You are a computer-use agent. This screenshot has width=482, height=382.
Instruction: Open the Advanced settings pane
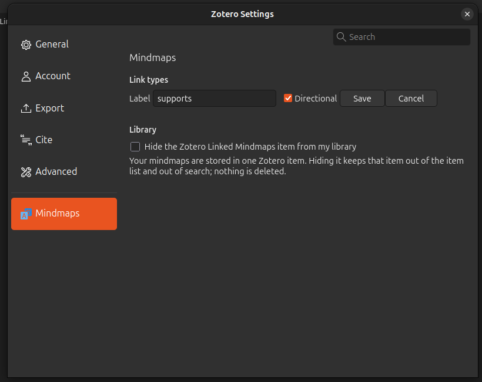tap(64, 172)
